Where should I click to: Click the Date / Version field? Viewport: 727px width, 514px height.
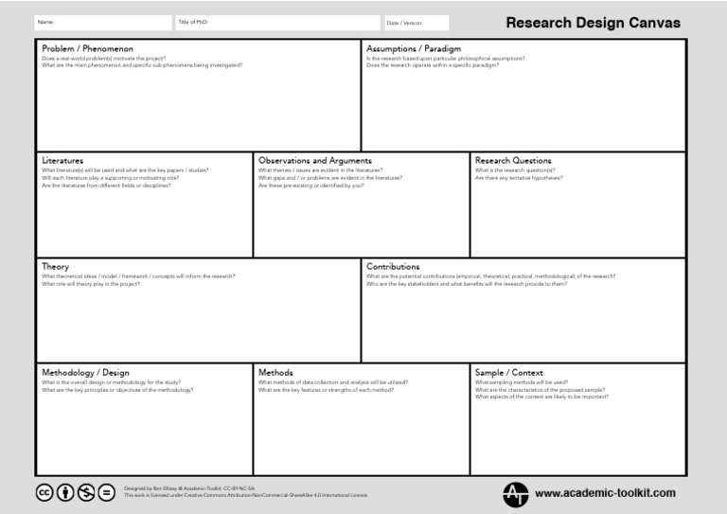[x=417, y=23]
